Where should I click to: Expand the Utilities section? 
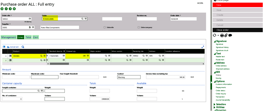point(215,107)
